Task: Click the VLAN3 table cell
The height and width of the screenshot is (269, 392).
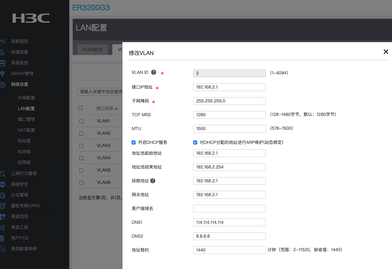Action: coord(104,145)
